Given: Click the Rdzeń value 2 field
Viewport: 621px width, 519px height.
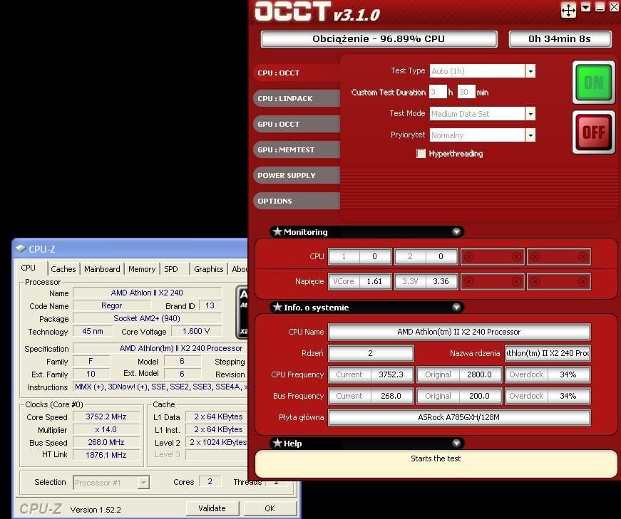Looking at the screenshot, I should point(371,353).
